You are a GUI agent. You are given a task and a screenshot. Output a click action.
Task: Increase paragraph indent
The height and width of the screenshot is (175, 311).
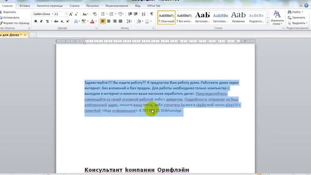pos(136,14)
